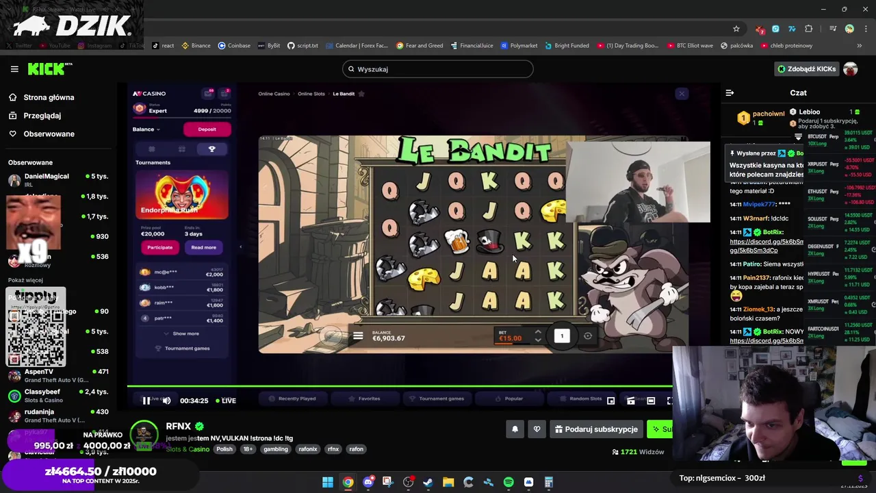Select the casino panel's first icon tab
Screen dimensions: 876x493
(x=152, y=149)
